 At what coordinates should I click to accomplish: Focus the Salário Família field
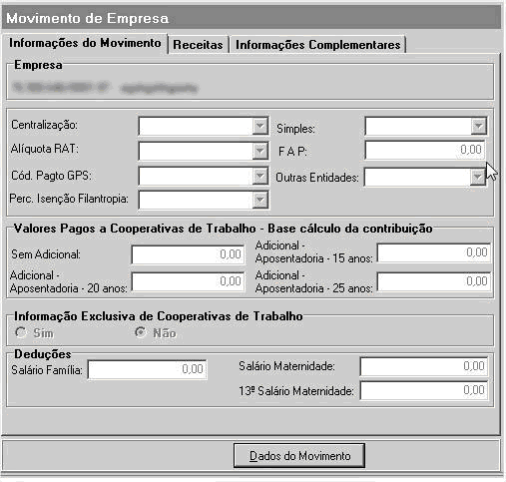pyautogui.click(x=147, y=369)
